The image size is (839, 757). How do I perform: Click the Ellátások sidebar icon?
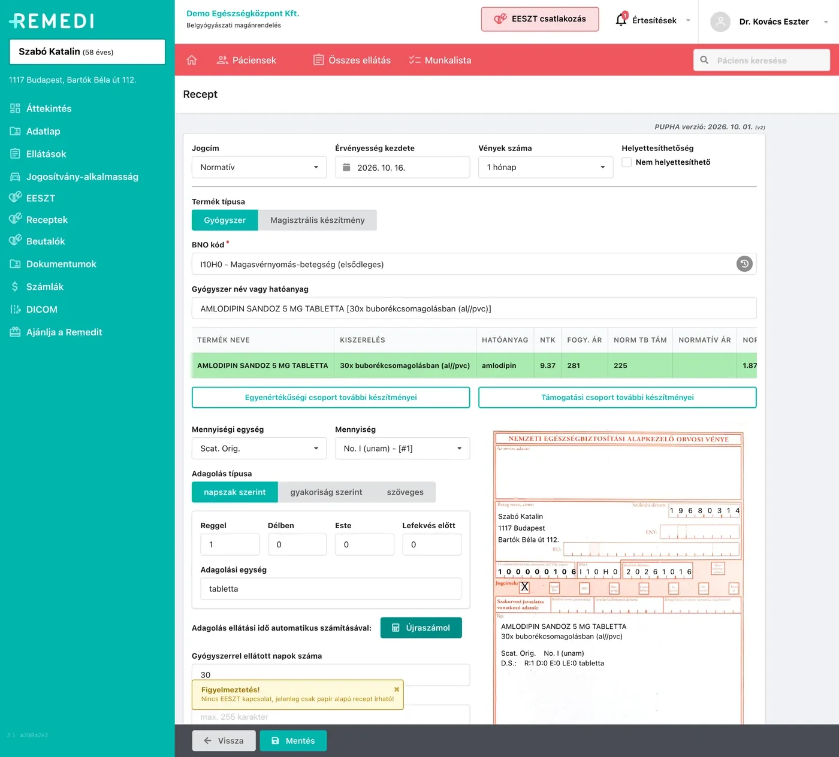15,154
